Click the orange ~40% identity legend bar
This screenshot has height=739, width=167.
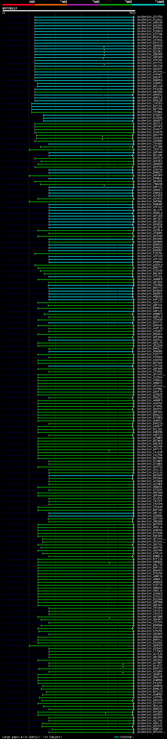(51, 5)
